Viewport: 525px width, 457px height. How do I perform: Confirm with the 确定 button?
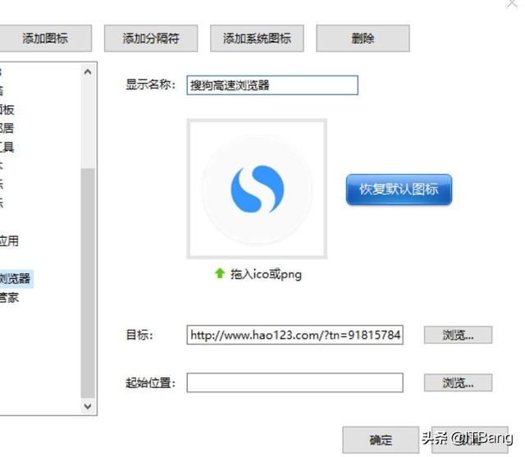point(381,440)
